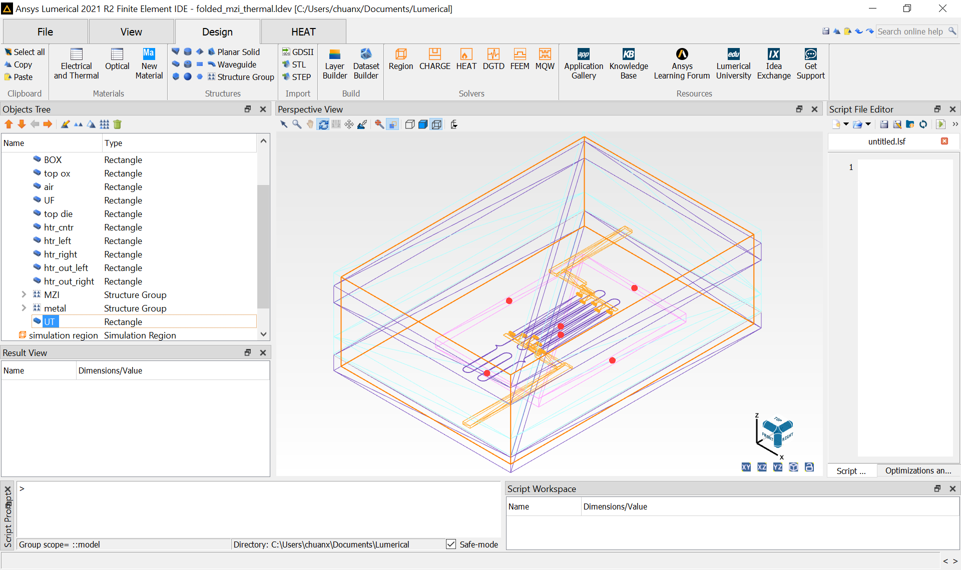Expand the metal structure group
Screen dimensions: 961x570
pyautogui.click(x=24, y=308)
